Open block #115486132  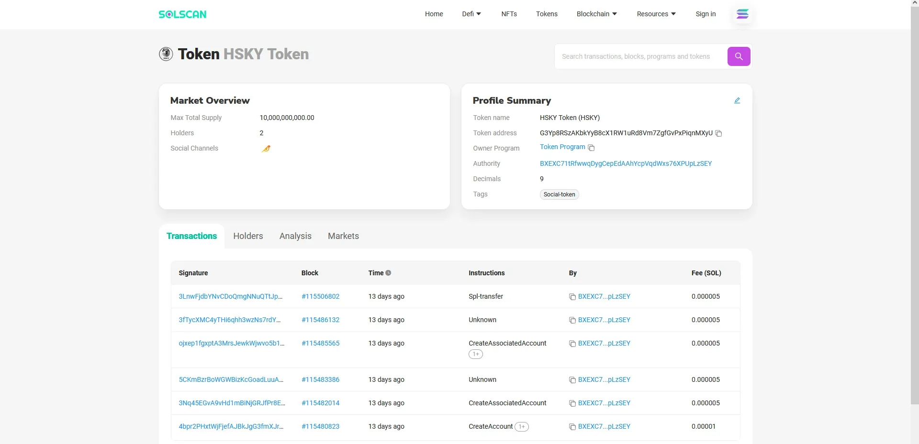point(320,320)
